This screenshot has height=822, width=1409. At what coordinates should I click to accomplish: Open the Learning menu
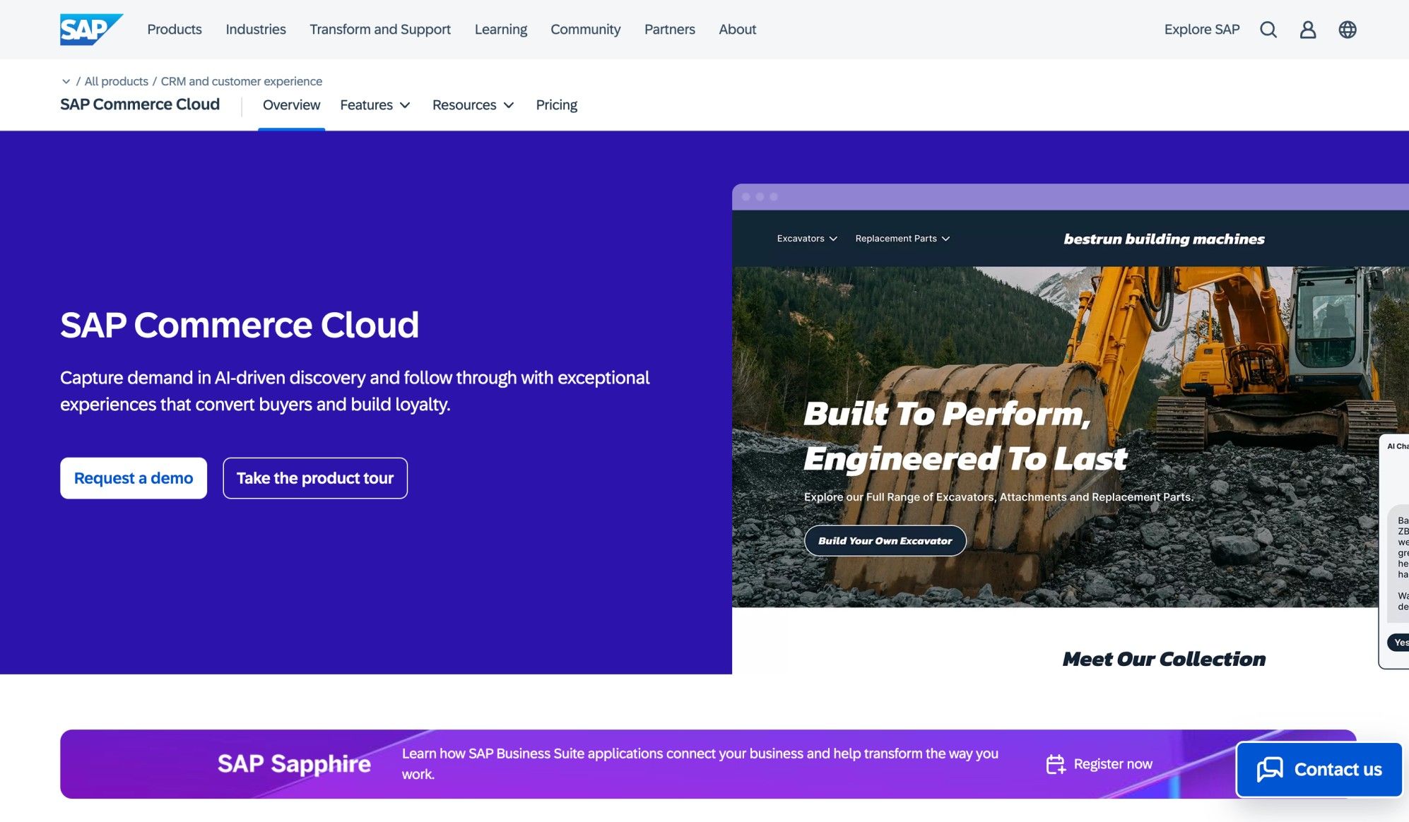pyautogui.click(x=501, y=30)
